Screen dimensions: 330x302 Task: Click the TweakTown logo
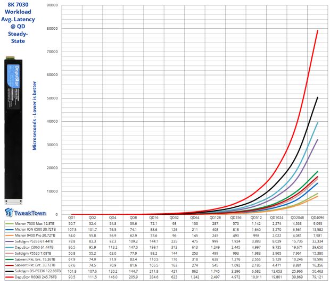[x=25, y=212]
